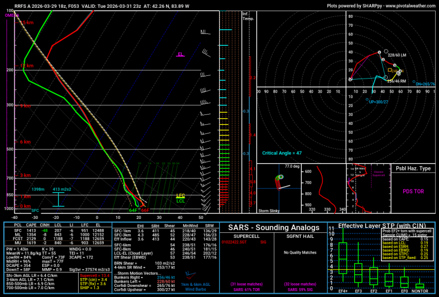Click the SUPERCELL column heading
The width and height of the screenshot is (439, 297).
point(247,236)
